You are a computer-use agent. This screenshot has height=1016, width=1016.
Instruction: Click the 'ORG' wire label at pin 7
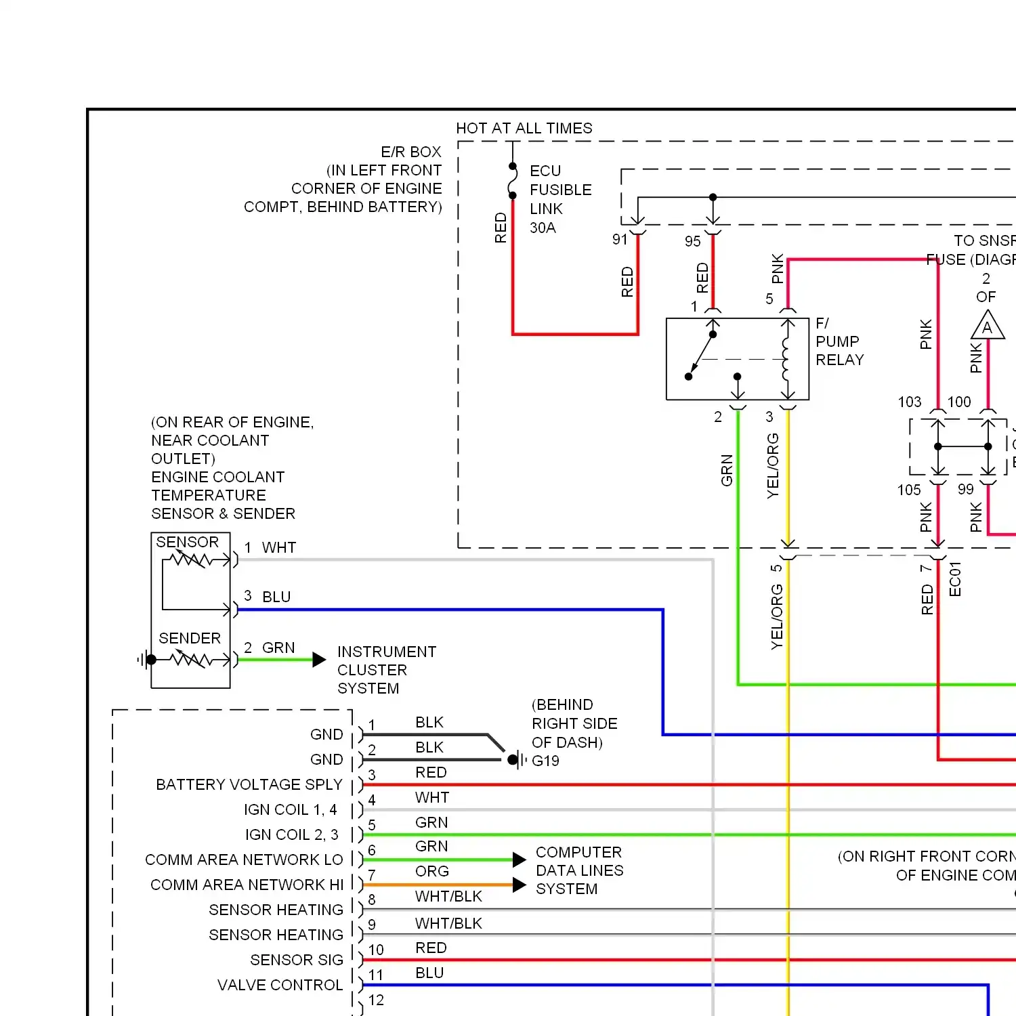click(432, 871)
